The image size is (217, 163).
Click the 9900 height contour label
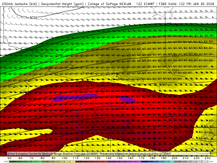pos(175,56)
